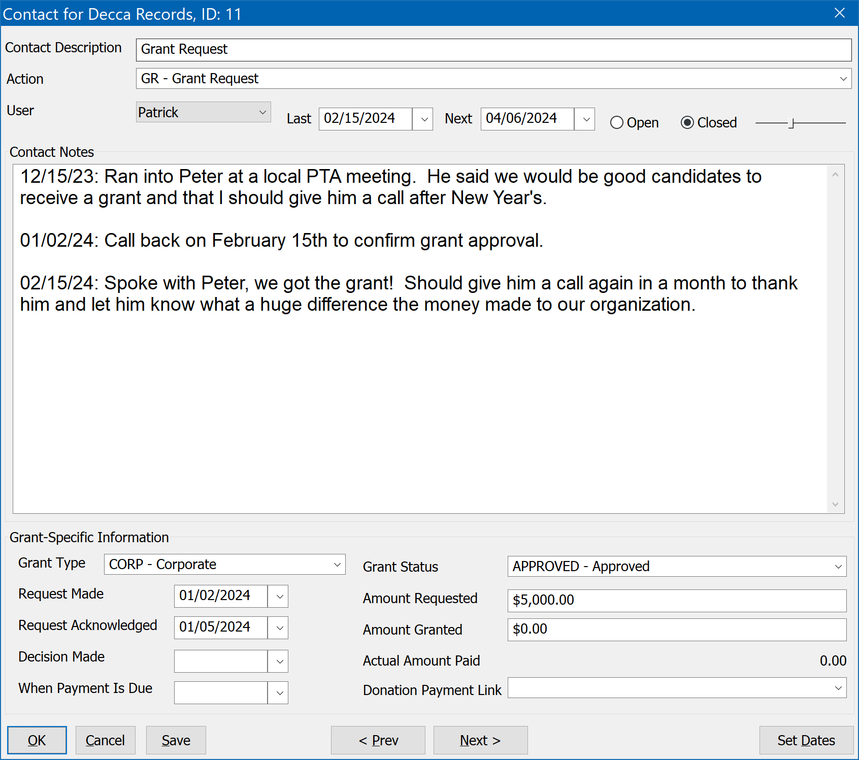This screenshot has height=760, width=859.
Task: Expand the Grant Type dropdown
Action: pyautogui.click(x=337, y=565)
